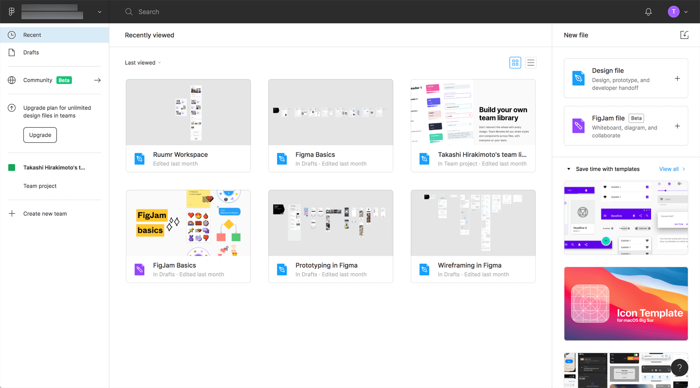Click the Wireframing in Figma file name

pyautogui.click(x=469, y=265)
